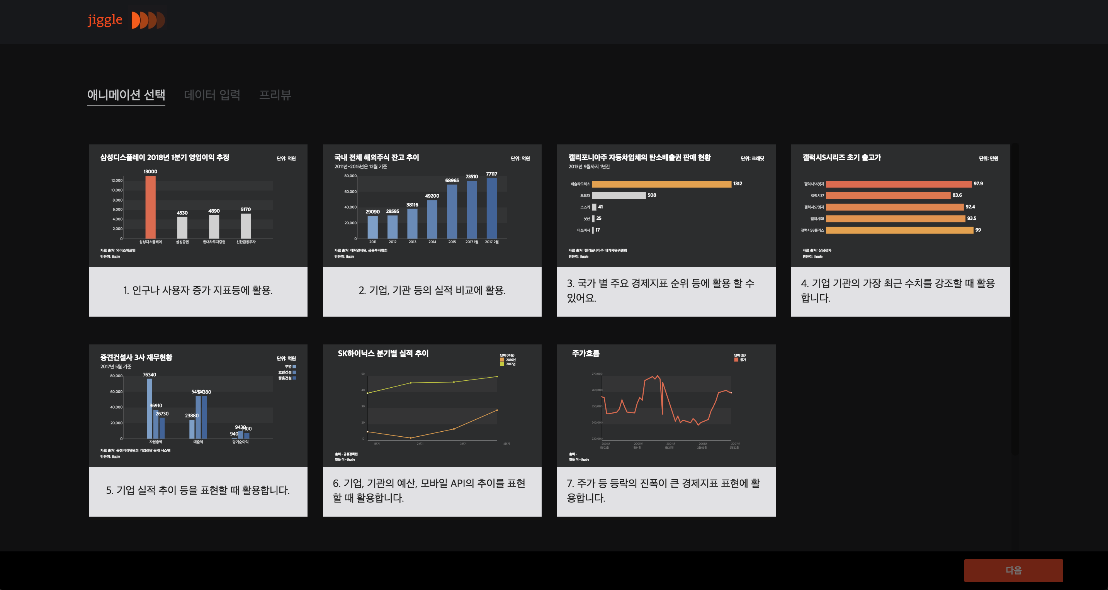Switch to 데이터 입력 tab
1108x590 pixels.
[212, 95]
